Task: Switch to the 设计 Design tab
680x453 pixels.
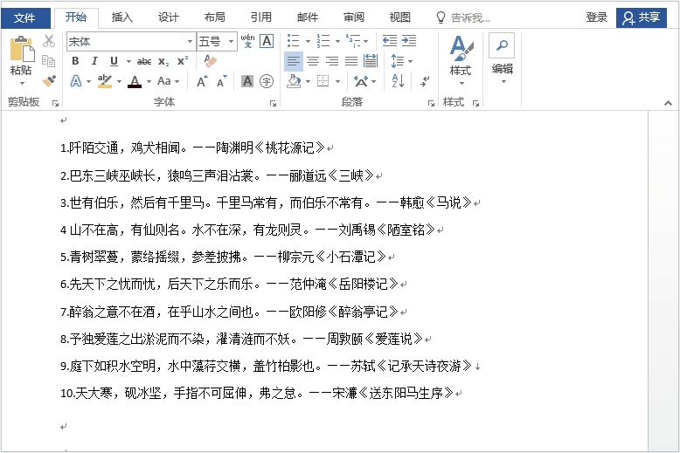Action: [x=169, y=17]
